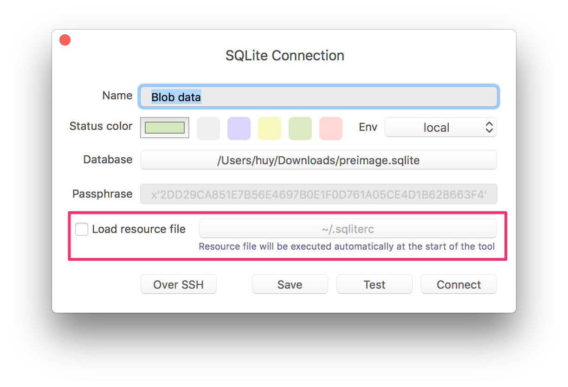The image size is (568, 387).
Task: Focus the Passphrase input field
Action: tap(319, 194)
